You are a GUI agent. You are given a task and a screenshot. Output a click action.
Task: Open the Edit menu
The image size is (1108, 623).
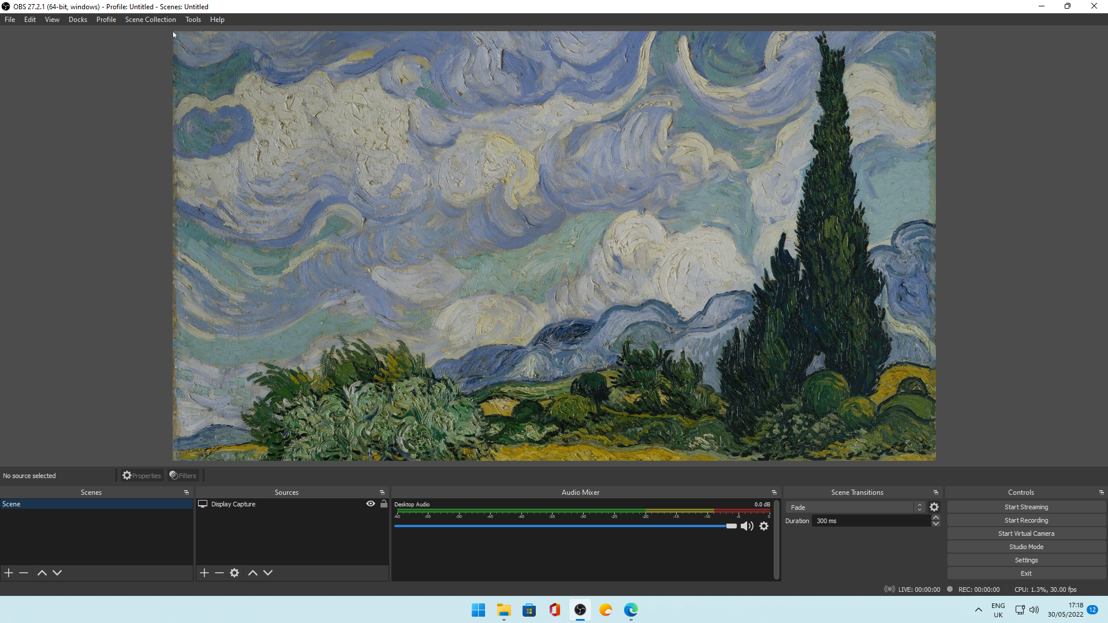(30, 20)
